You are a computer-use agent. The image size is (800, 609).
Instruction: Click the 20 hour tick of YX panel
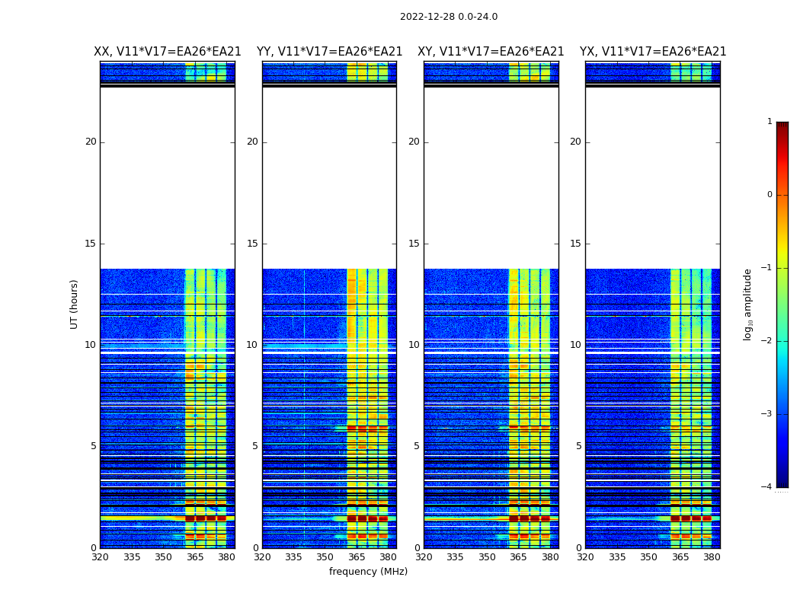[577, 142]
